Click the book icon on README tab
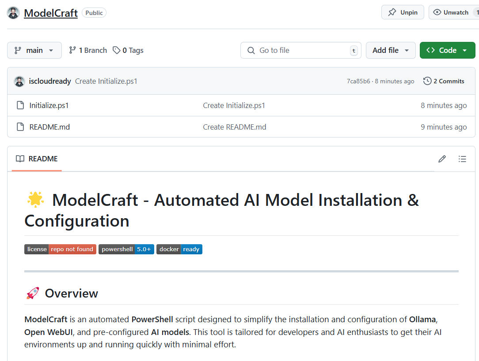The height and width of the screenshot is (361, 479). pos(20,159)
